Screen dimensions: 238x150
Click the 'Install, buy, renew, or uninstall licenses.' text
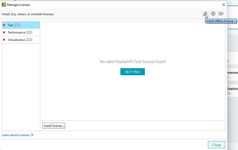pos(28,14)
